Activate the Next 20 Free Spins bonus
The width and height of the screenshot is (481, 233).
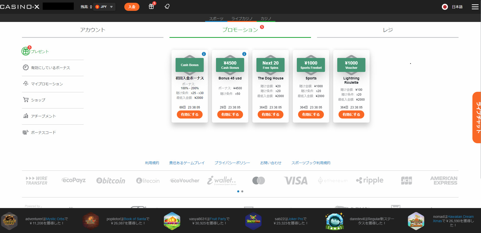point(270,114)
